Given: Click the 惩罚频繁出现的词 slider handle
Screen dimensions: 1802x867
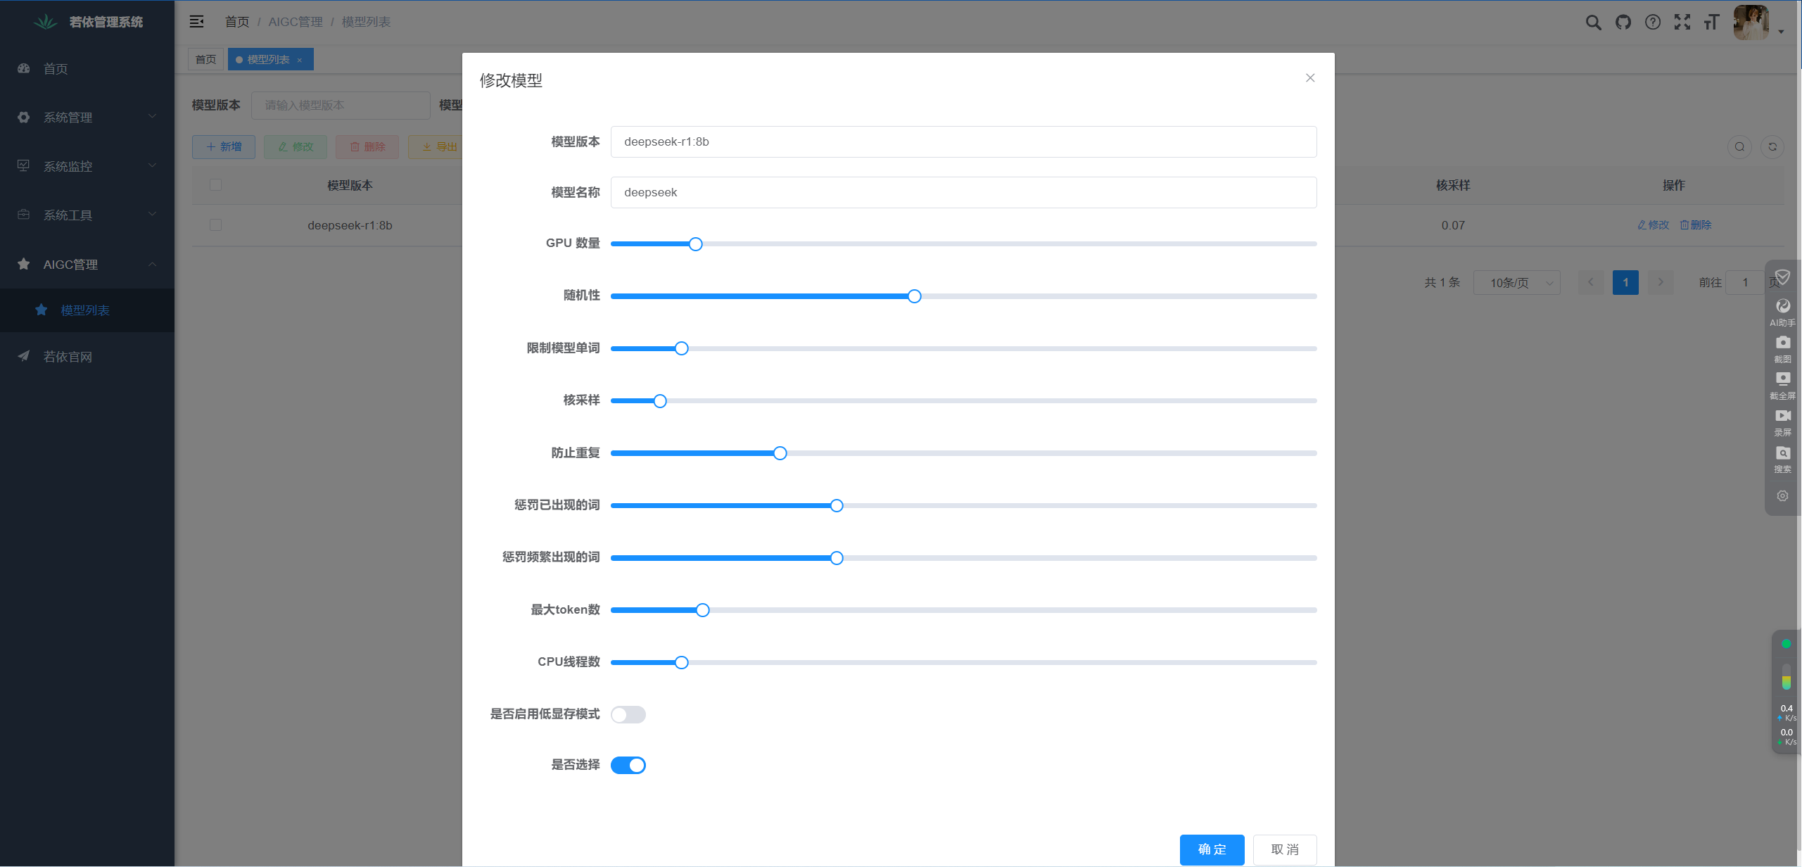Looking at the screenshot, I should click(x=836, y=558).
